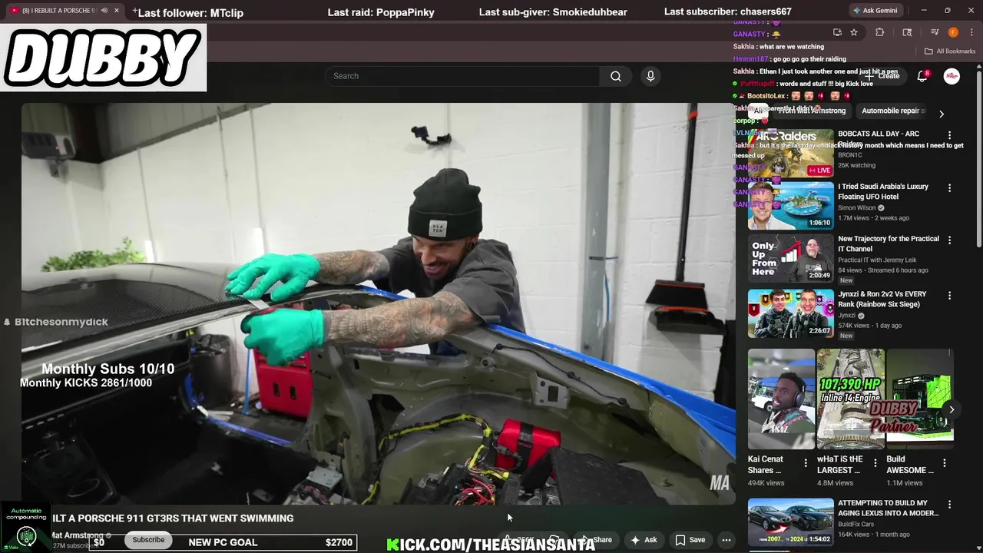This screenshot has width=983, height=553.
Task: Open the Build AWESOME short thumbnail
Action: coord(919,399)
